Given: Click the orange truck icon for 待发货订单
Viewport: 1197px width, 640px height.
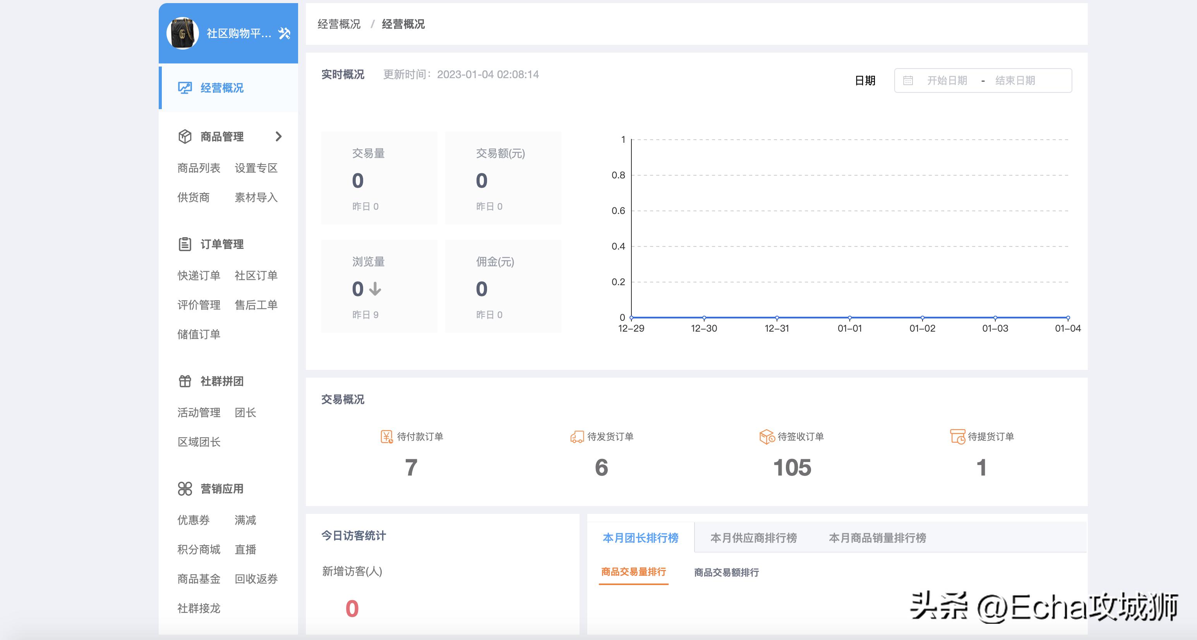Looking at the screenshot, I should point(577,436).
